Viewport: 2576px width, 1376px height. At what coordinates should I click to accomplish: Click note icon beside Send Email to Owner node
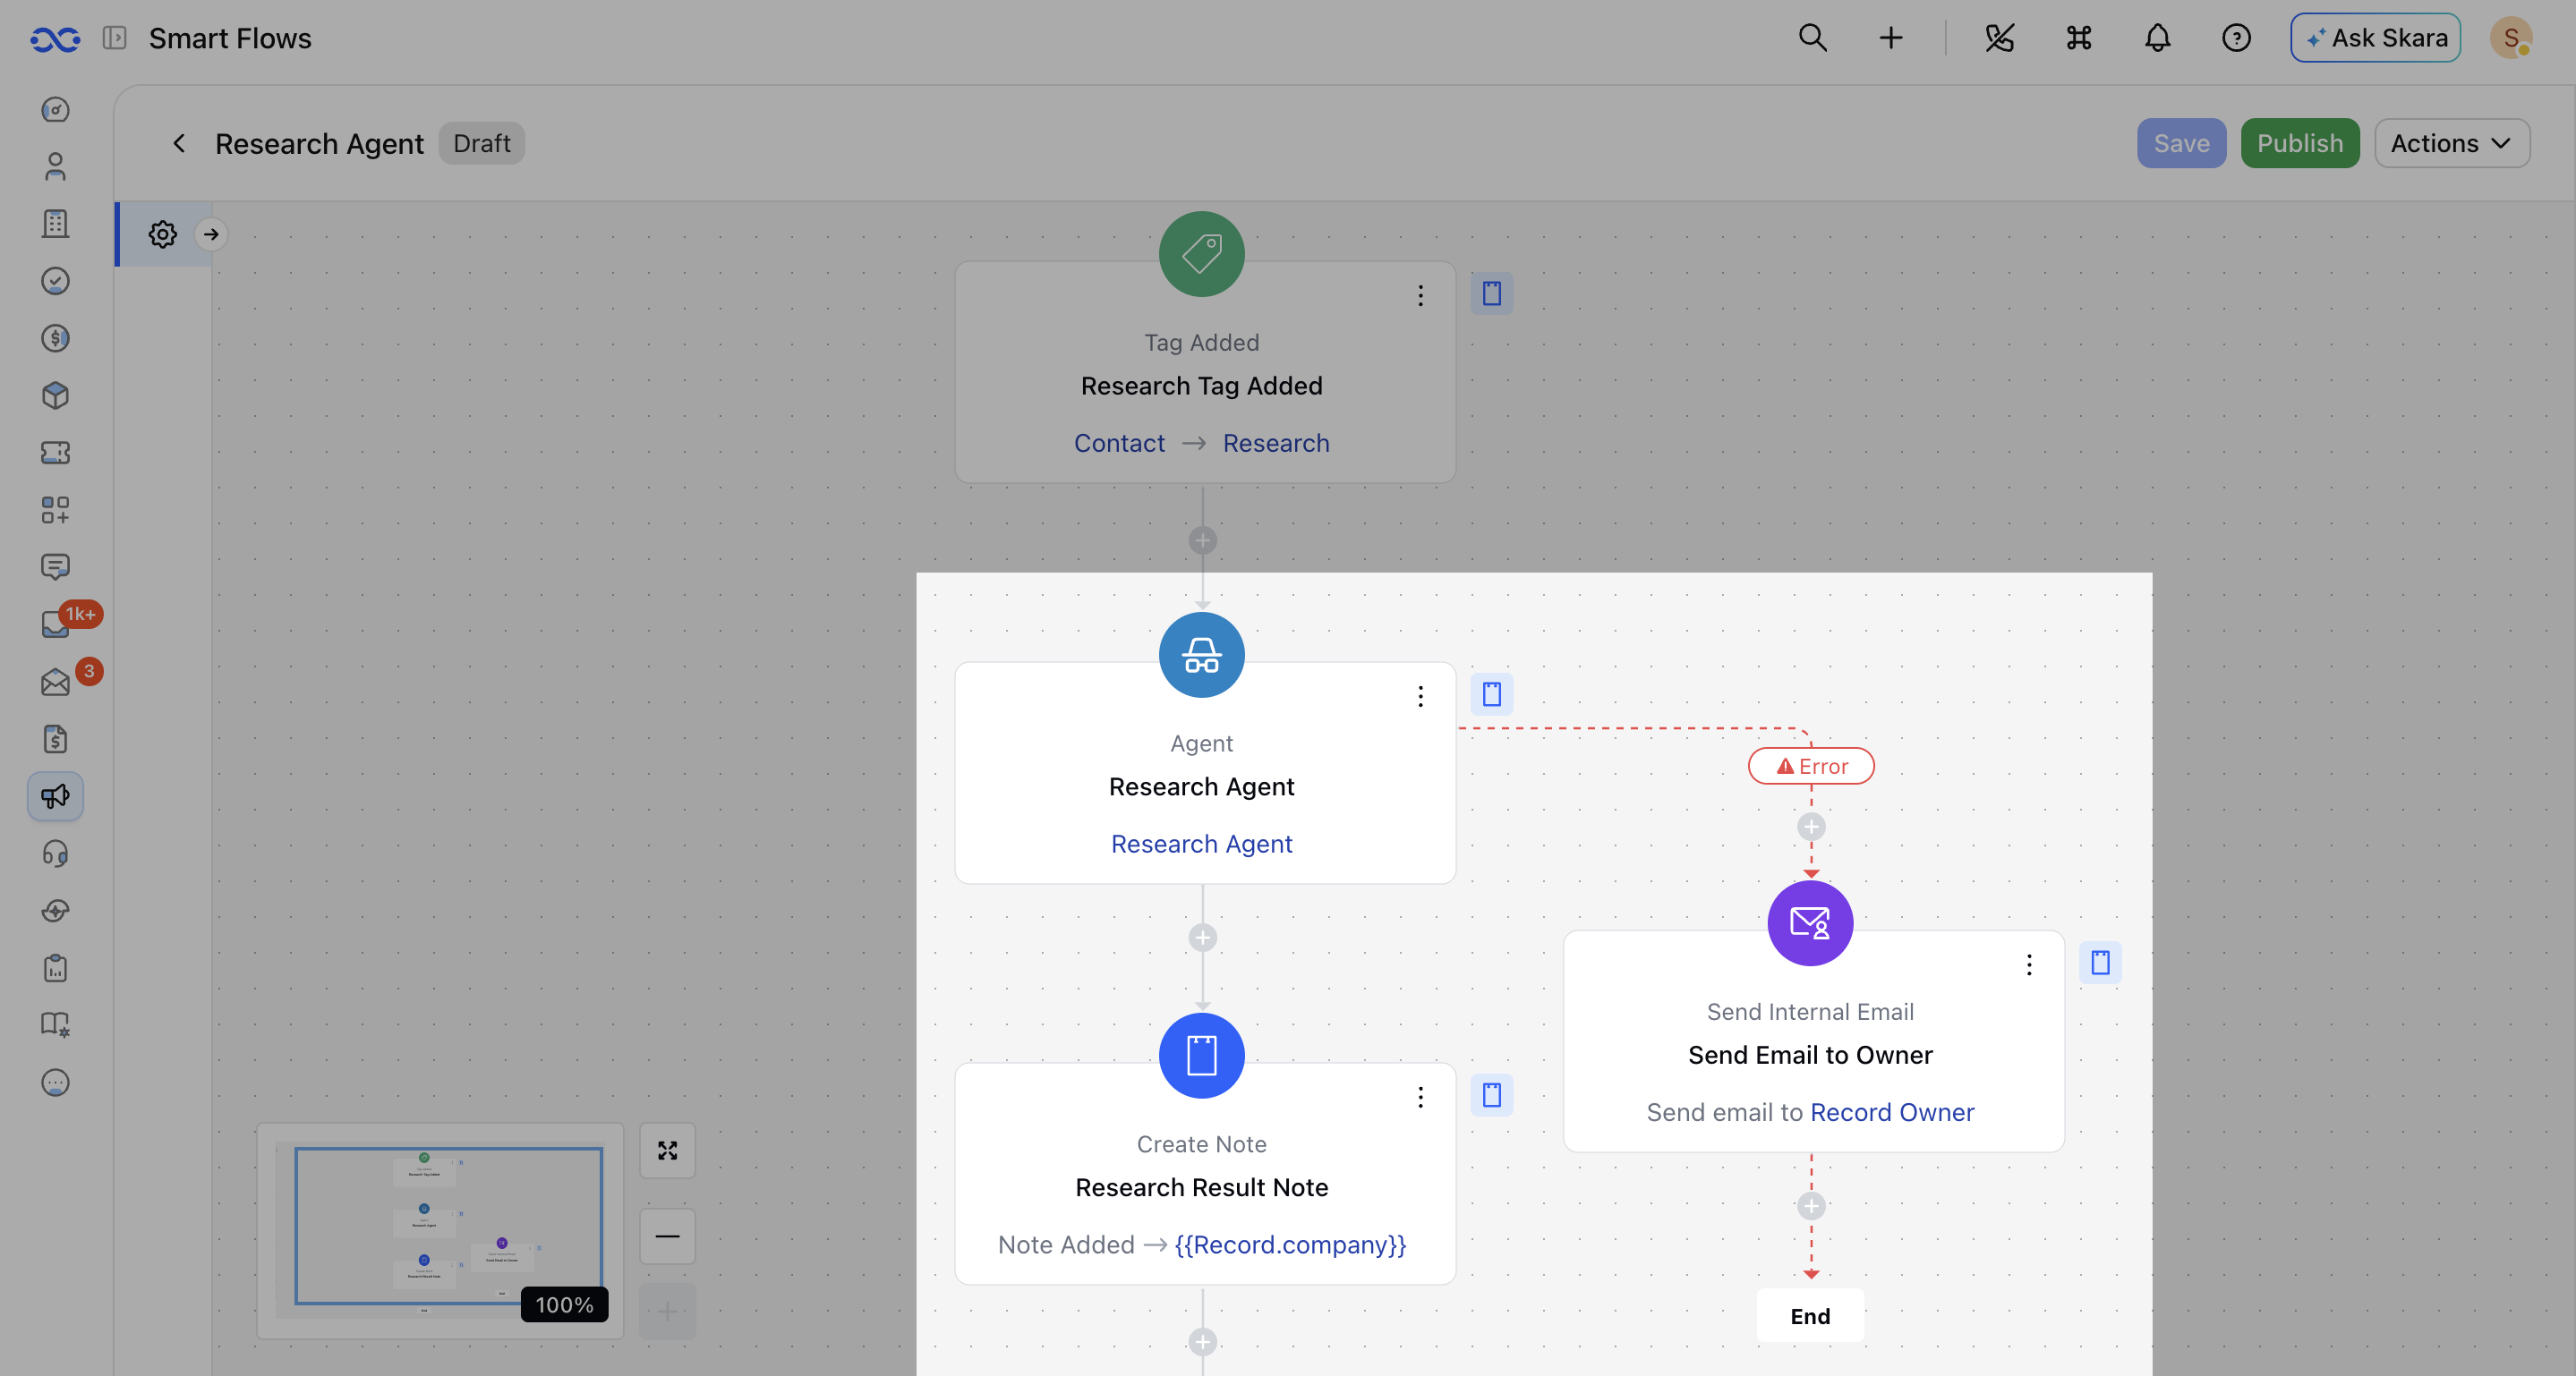coord(2101,964)
